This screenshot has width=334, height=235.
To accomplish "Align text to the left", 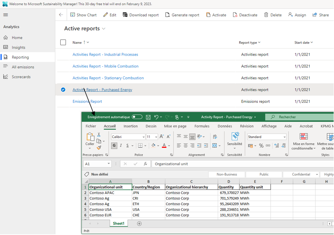I will click(179, 145).
